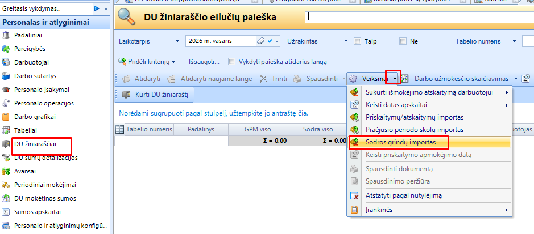Open Tabeliai from the sidebar
Image resolution: width=534 pixels, height=234 pixels.
click(26, 130)
